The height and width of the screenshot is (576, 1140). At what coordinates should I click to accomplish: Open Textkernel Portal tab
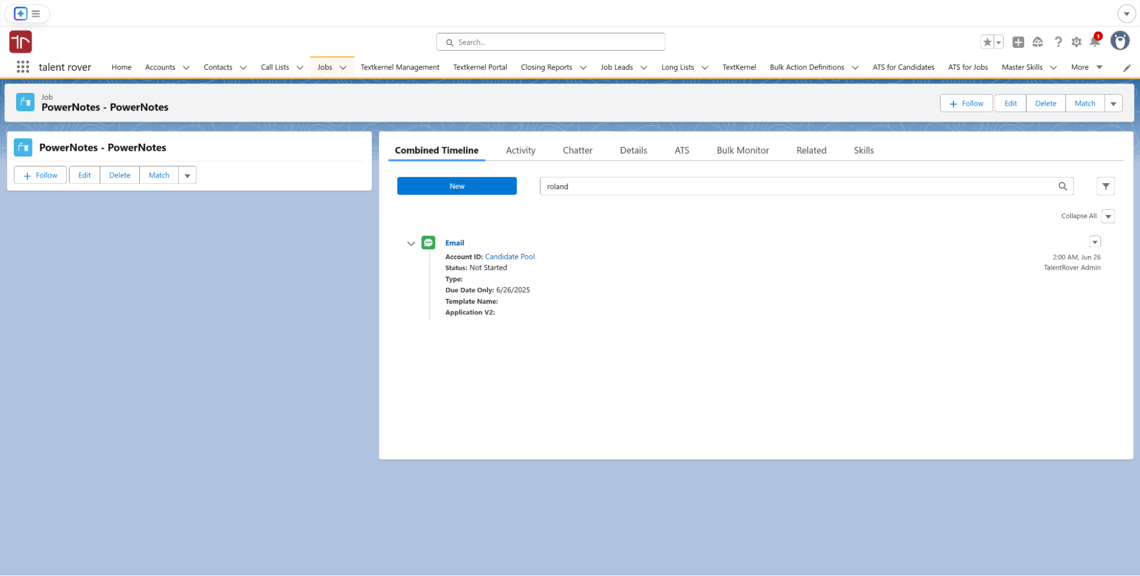pos(480,67)
